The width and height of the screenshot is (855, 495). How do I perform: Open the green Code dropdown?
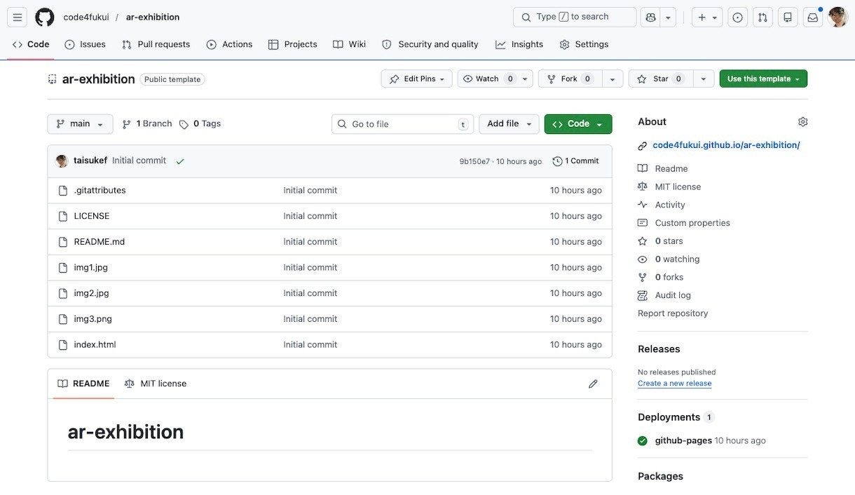(x=577, y=124)
